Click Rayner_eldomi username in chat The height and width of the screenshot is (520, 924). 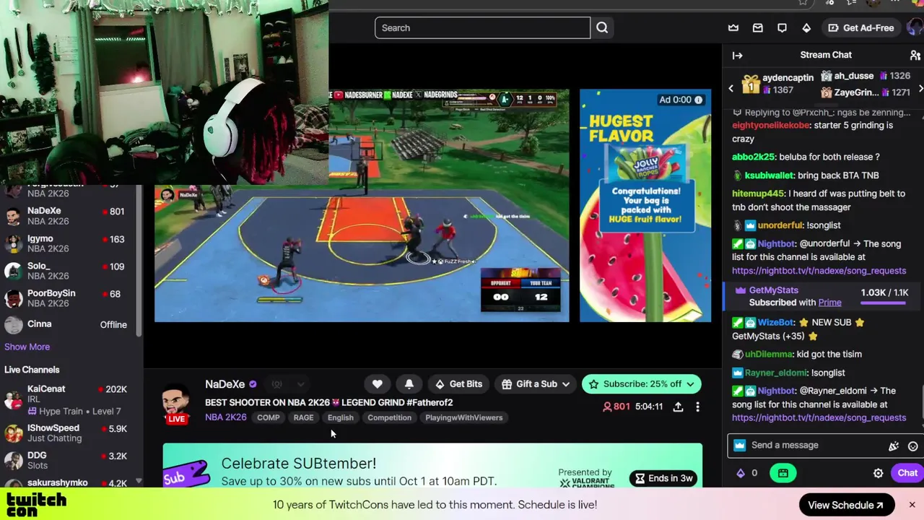click(776, 373)
